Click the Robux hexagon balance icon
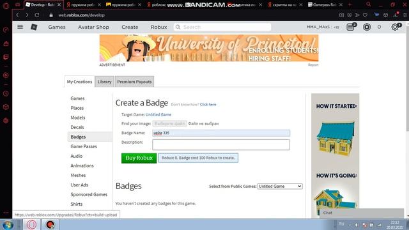Image resolution: width=409 pixels, height=230 pixels. 367,27
